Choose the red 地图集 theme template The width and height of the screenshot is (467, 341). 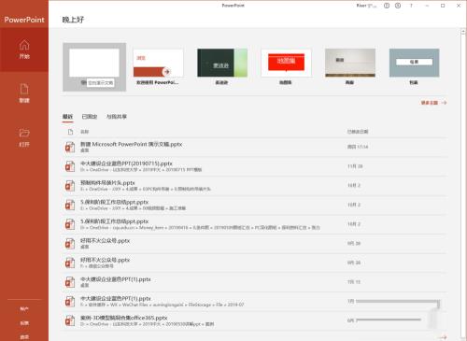tap(286, 66)
